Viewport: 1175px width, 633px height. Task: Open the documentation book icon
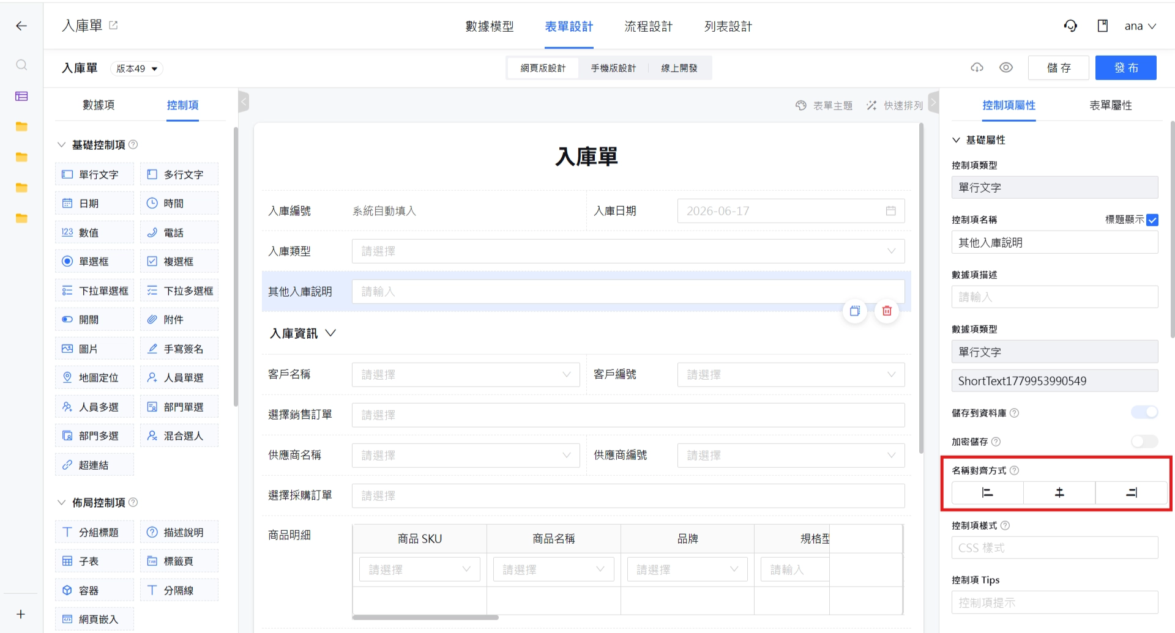[x=1103, y=26]
